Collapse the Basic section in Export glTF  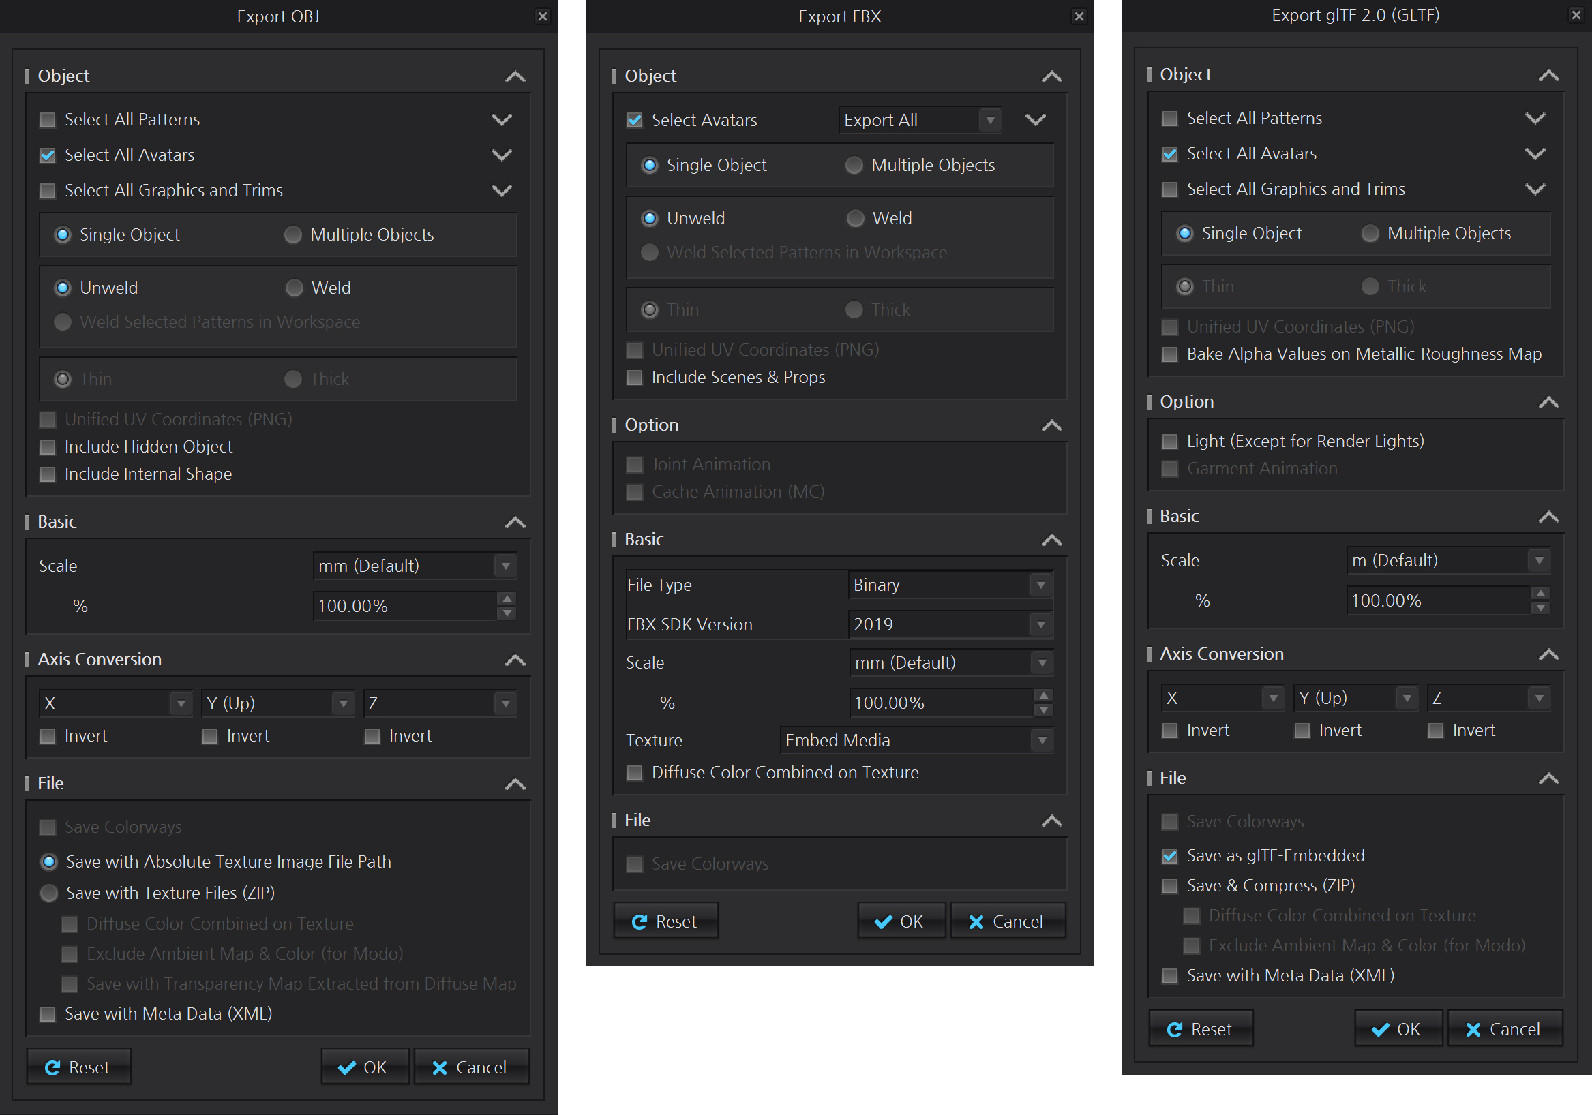(1549, 517)
